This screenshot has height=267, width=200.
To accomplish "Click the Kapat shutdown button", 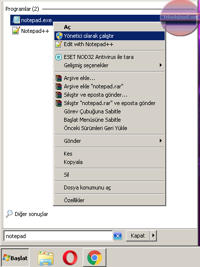I will point(138,236).
